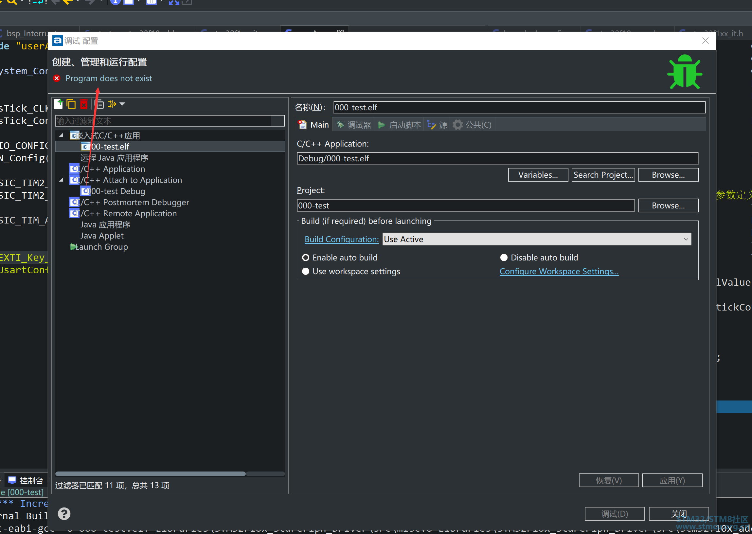
Task: Click the 应用(Y) apply button
Action: pos(672,480)
